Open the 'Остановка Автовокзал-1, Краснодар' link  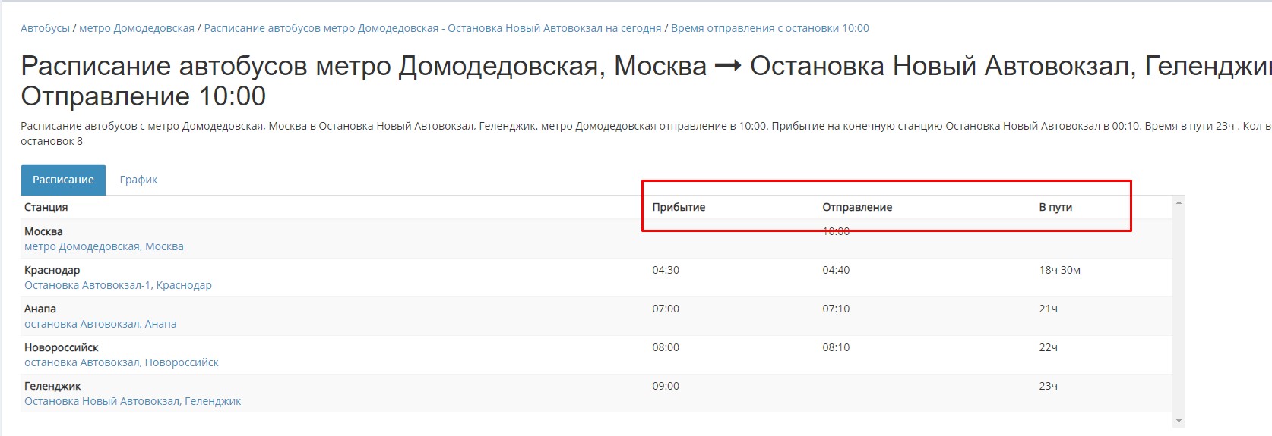pos(118,285)
